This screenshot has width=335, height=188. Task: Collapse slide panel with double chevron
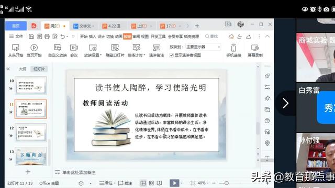pos(8,69)
